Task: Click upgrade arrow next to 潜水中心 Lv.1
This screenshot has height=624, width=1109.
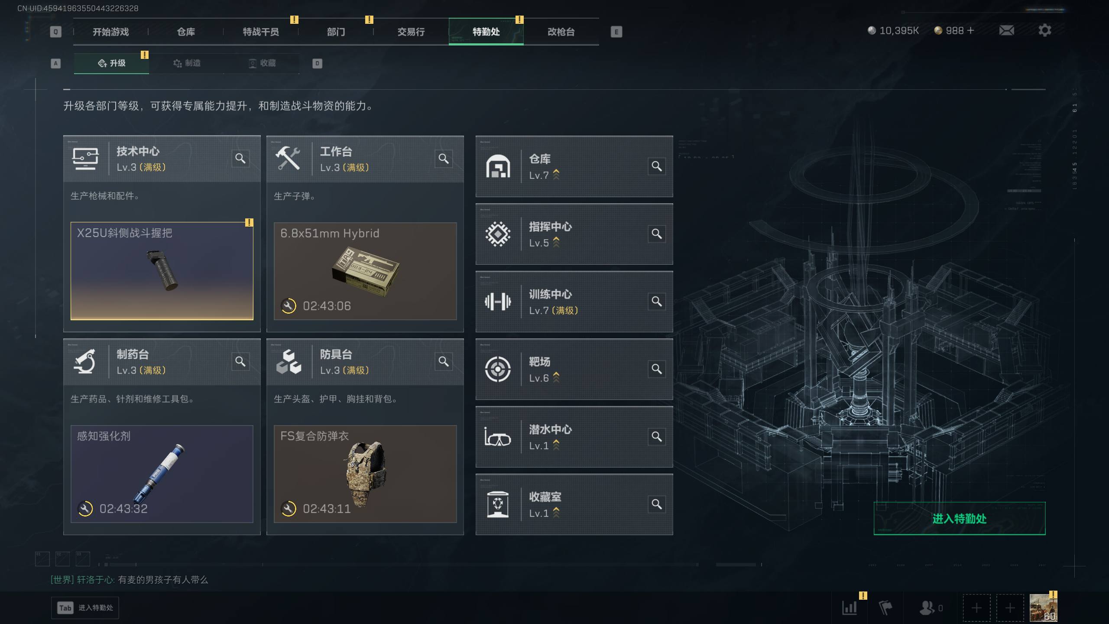Action: (556, 445)
